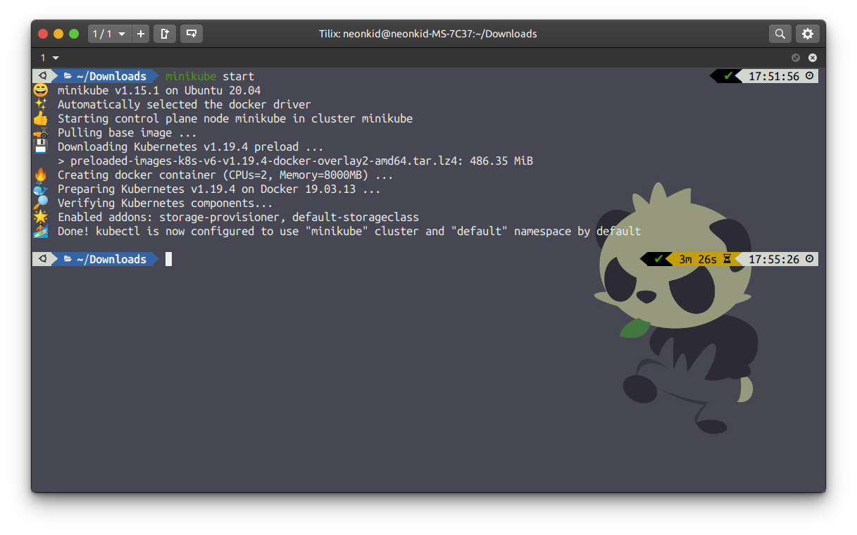Click 'Automatically selected the docker driver'
The width and height of the screenshot is (857, 535).
pyautogui.click(x=184, y=104)
